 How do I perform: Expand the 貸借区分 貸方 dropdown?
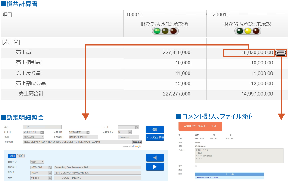(x=37, y=162)
